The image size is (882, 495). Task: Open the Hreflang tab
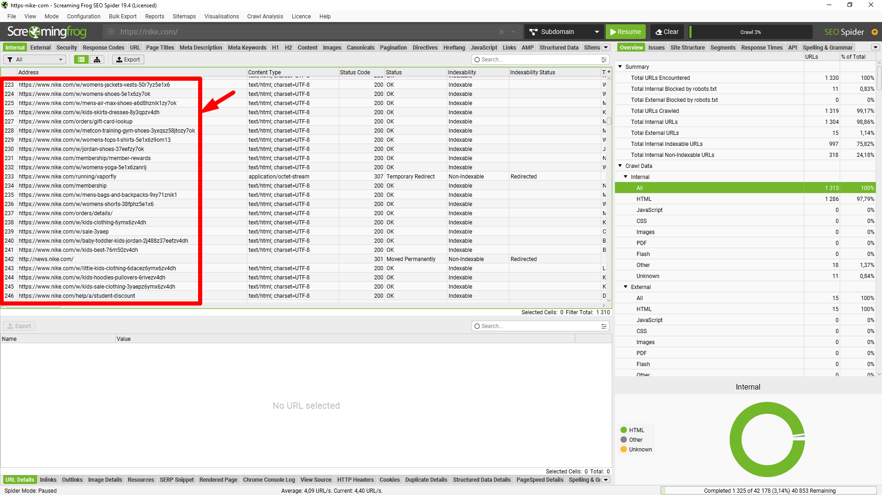(x=454, y=47)
